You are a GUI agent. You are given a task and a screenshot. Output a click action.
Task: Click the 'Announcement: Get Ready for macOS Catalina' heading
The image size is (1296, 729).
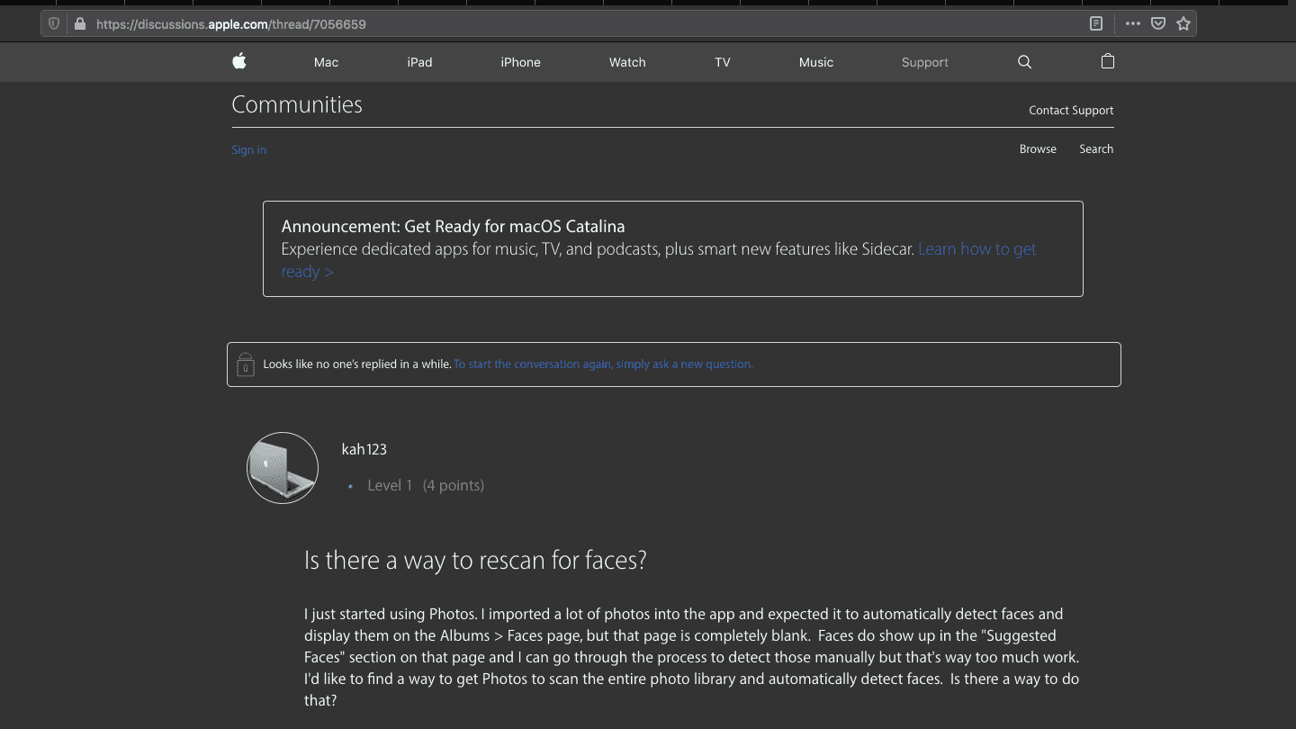[453, 226]
